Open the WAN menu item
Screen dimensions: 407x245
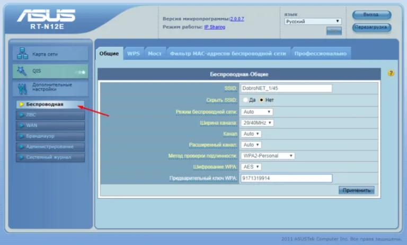50,126
